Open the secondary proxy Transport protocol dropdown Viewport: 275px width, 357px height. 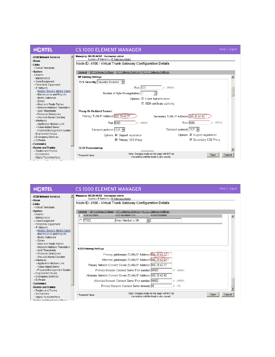[194, 130]
